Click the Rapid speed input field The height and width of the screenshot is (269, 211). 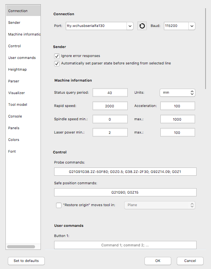pos(110,106)
